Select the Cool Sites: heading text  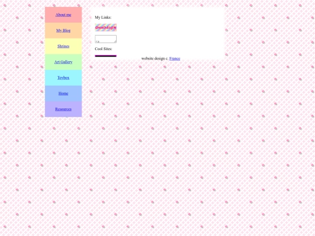(x=103, y=49)
